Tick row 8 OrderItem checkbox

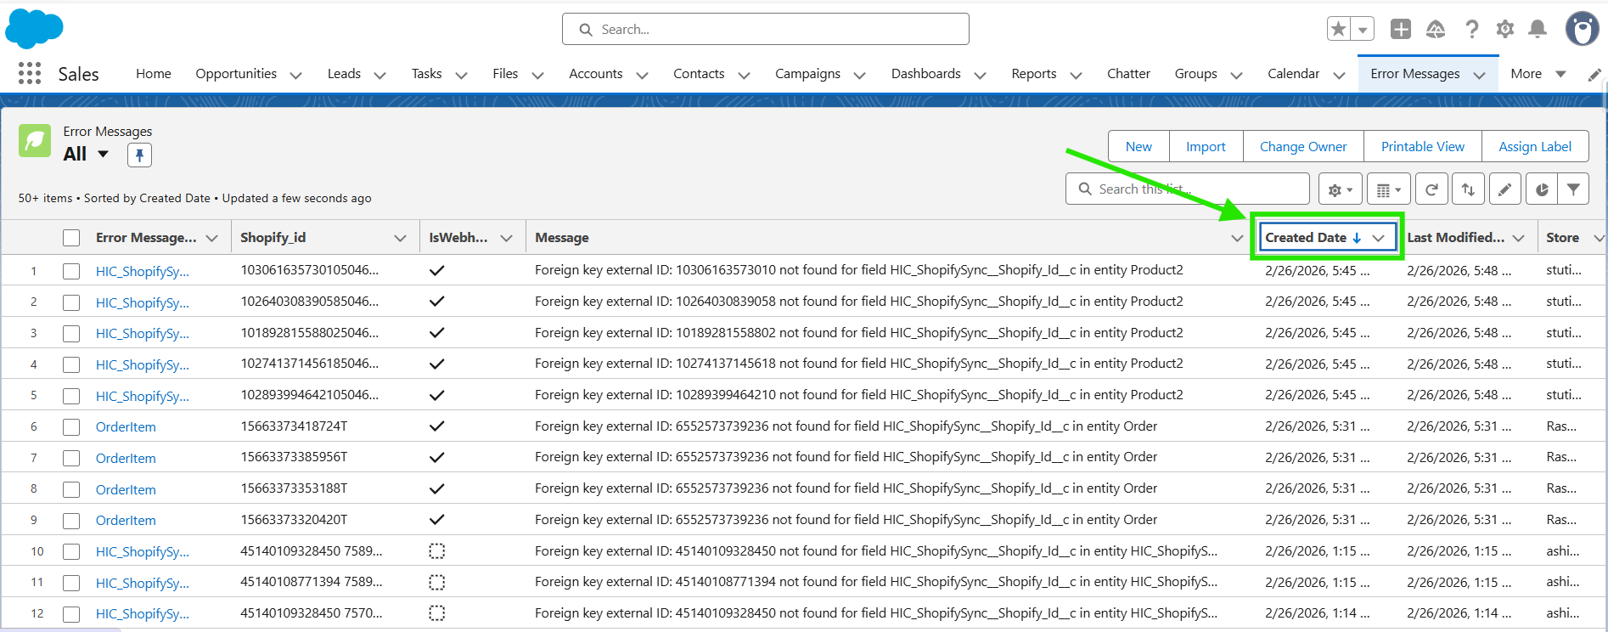[x=71, y=489]
